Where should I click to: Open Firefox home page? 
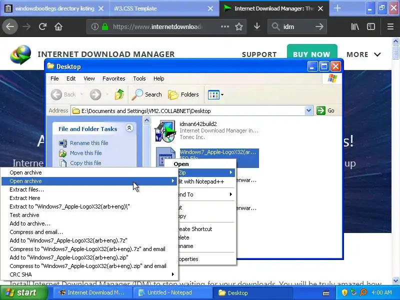coord(58,26)
